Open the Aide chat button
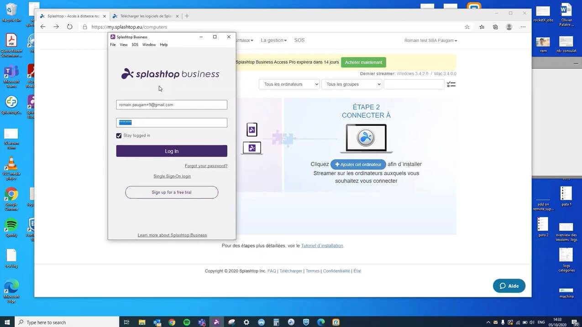582x327 pixels. click(x=509, y=286)
